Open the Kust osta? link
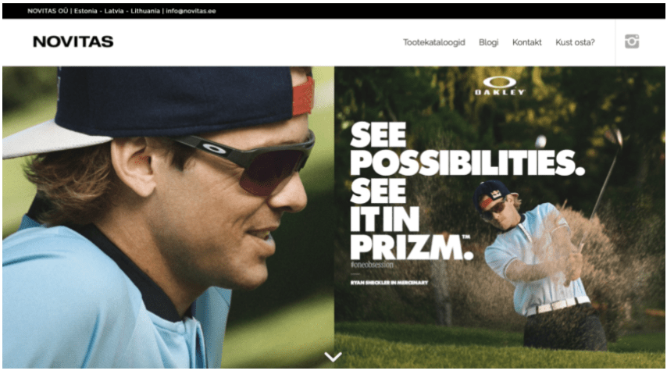The image size is (667, 392). click(575, 42)
